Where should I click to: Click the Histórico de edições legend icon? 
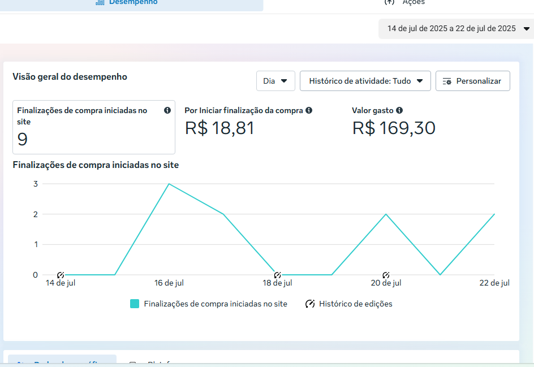(310, 304)
